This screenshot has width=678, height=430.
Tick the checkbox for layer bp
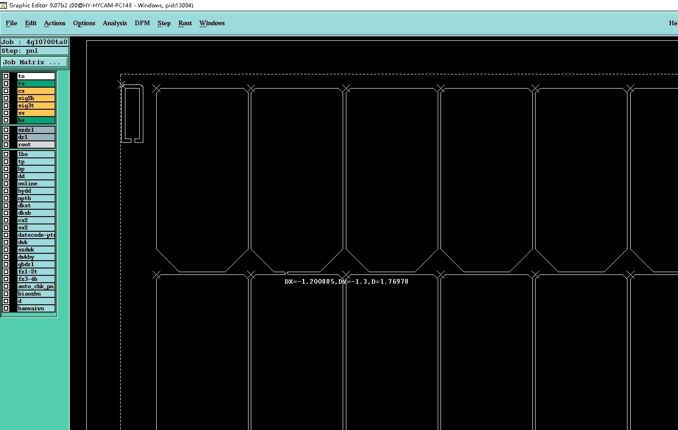[6, 169]
